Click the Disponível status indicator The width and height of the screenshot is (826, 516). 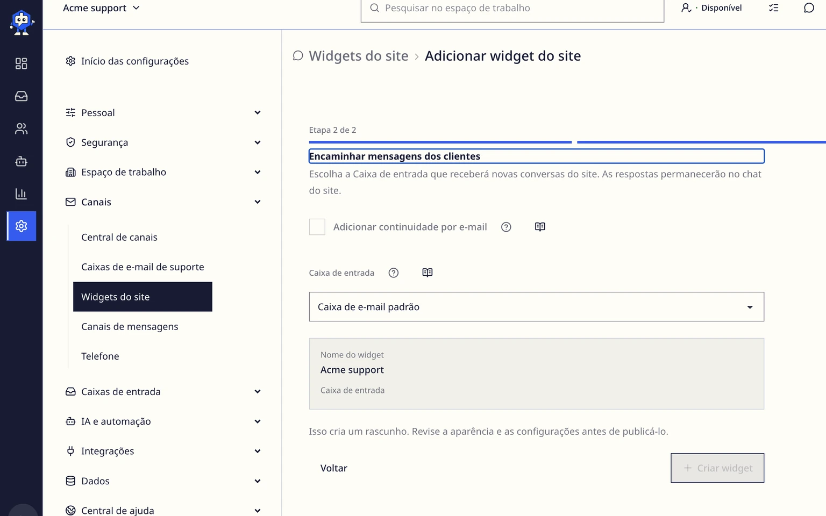coord(711,8)
